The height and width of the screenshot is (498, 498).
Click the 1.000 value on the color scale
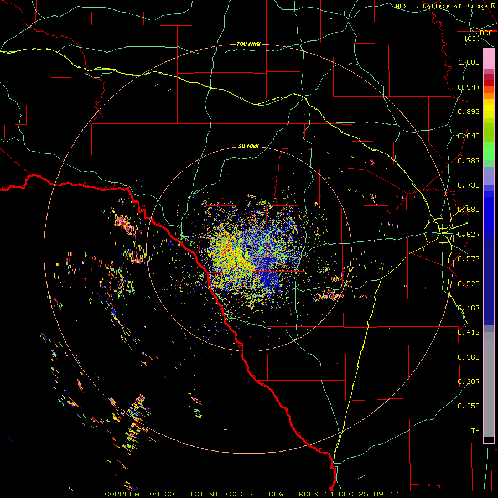point(469,62)
